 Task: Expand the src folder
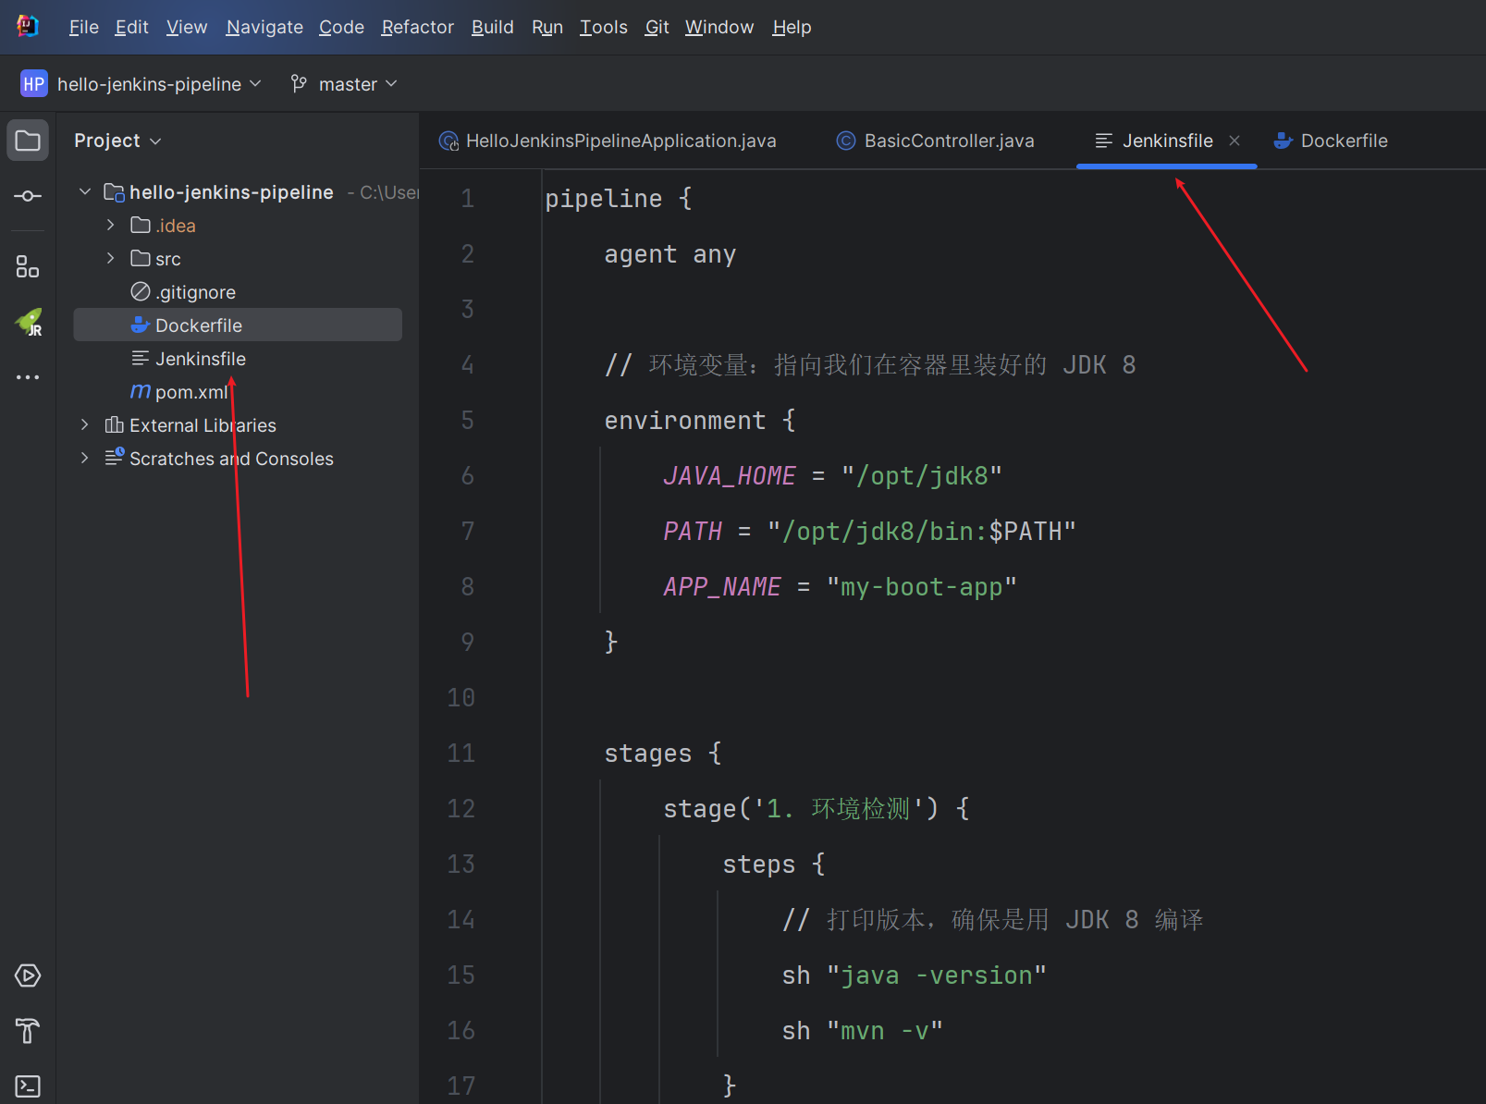pyautogui.click(x=111, y=259)
